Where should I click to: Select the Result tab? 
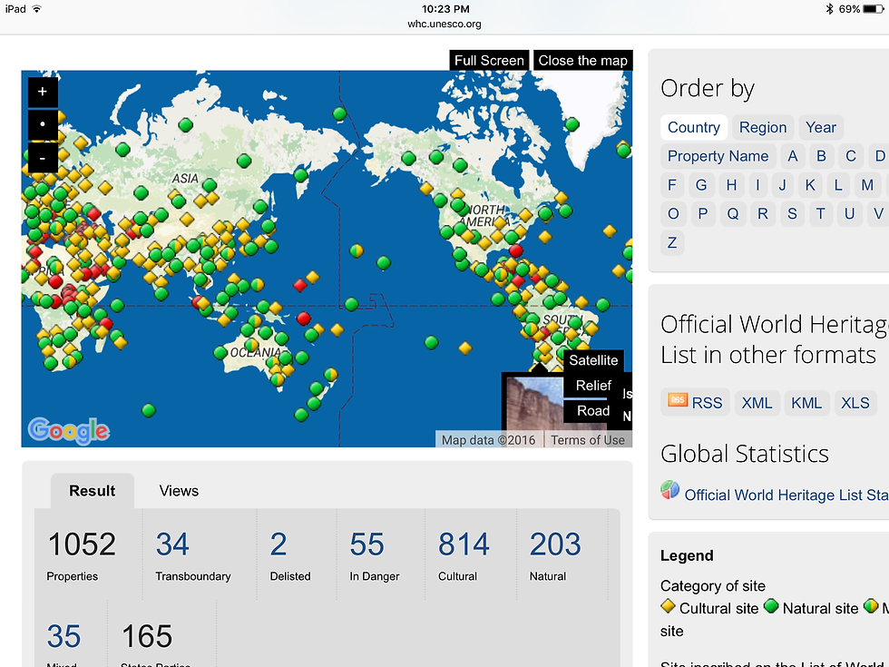click(92, 491)
